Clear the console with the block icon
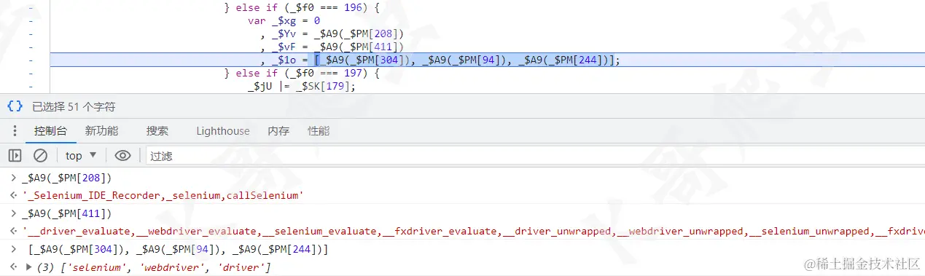Screen dimensions: 925x276 click(x=41, y=155)
